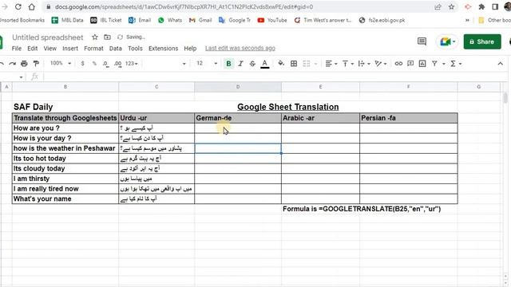Bookmark this page with the address bar star
The image size is (511, 287).
[451, 7]
